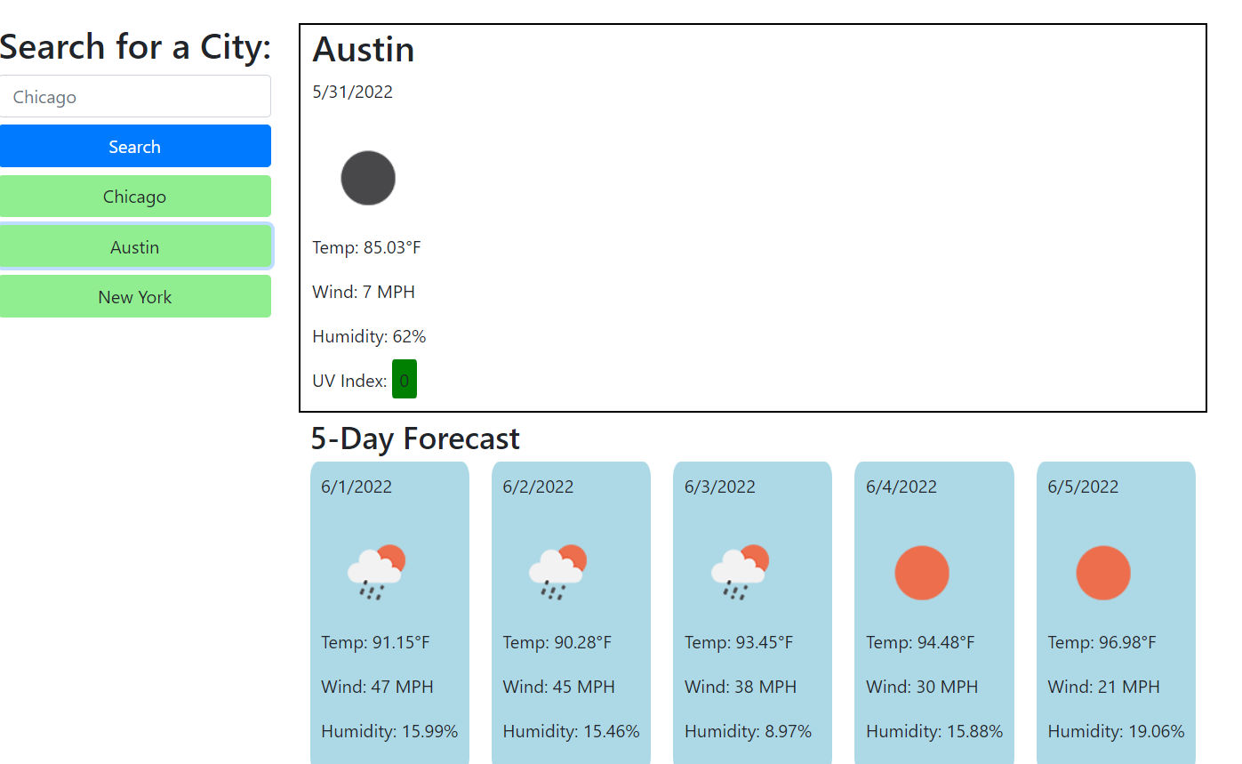The width and height of the screenshot is (1242, 764).
Task: Click the 6/1/2022 forecast date
Action: pos(357,487)
